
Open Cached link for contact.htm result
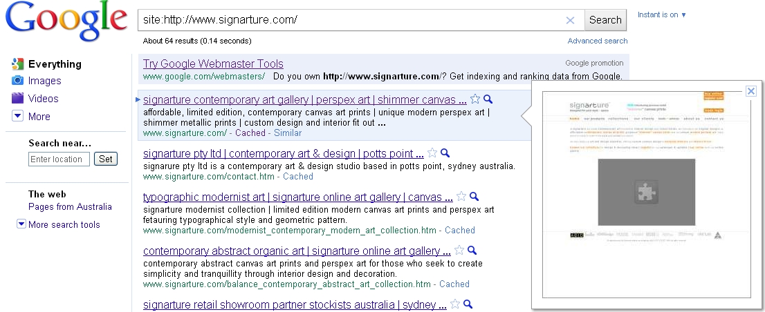point(298,176)
